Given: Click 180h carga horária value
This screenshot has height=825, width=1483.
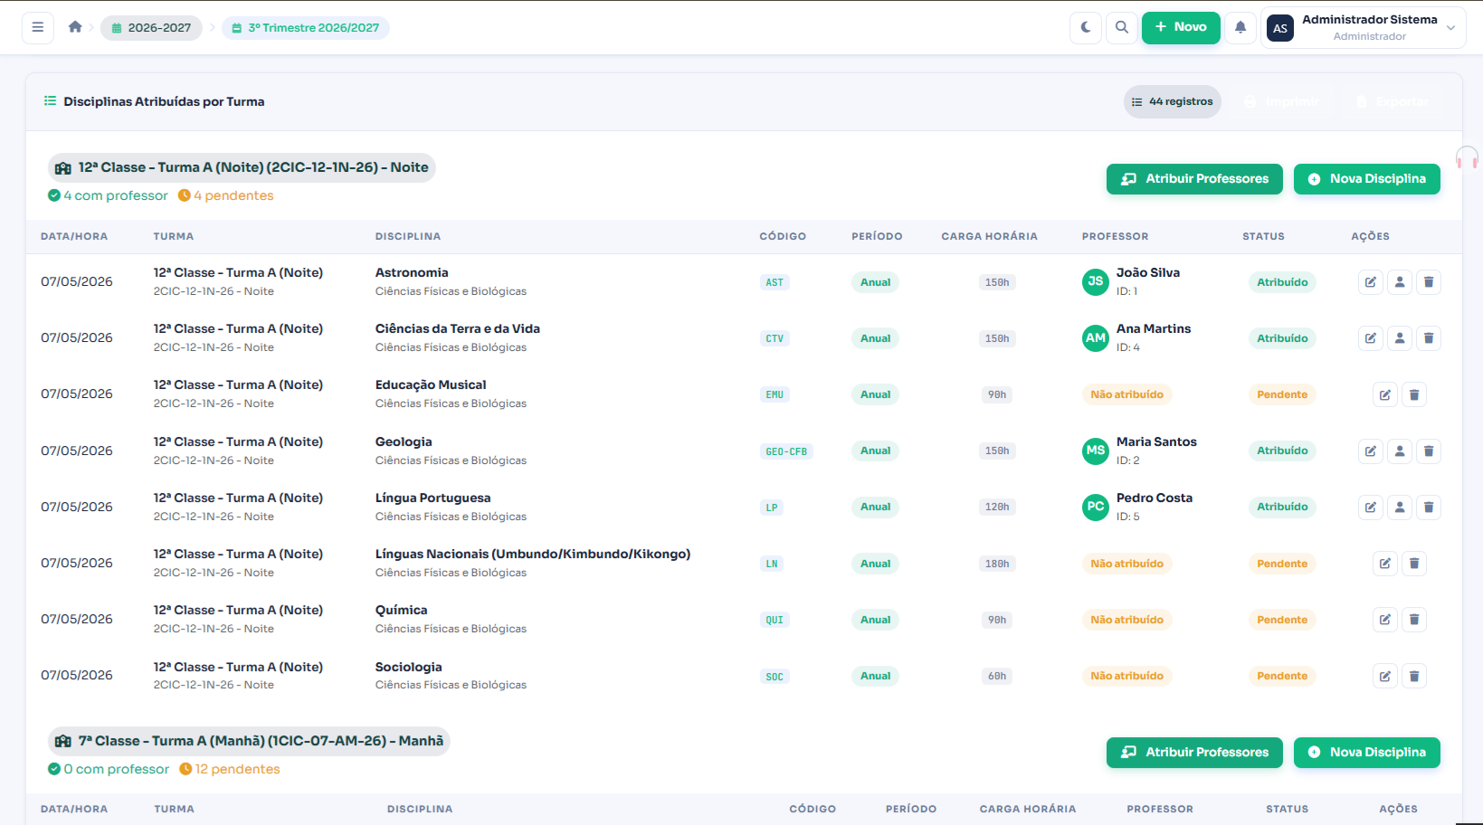Looking at the screenshot, I should [x=997, y=564].
